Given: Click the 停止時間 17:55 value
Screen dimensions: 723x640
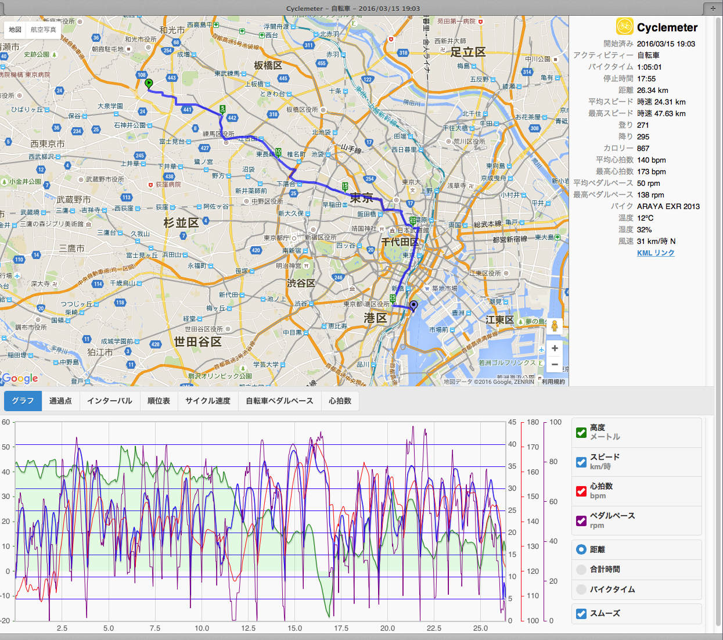Looking at the screenshot, I should click(x=646, y=78).
